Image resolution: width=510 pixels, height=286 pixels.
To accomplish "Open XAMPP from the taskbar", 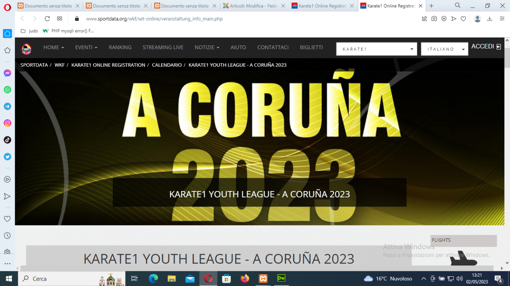I will [263, 278].
